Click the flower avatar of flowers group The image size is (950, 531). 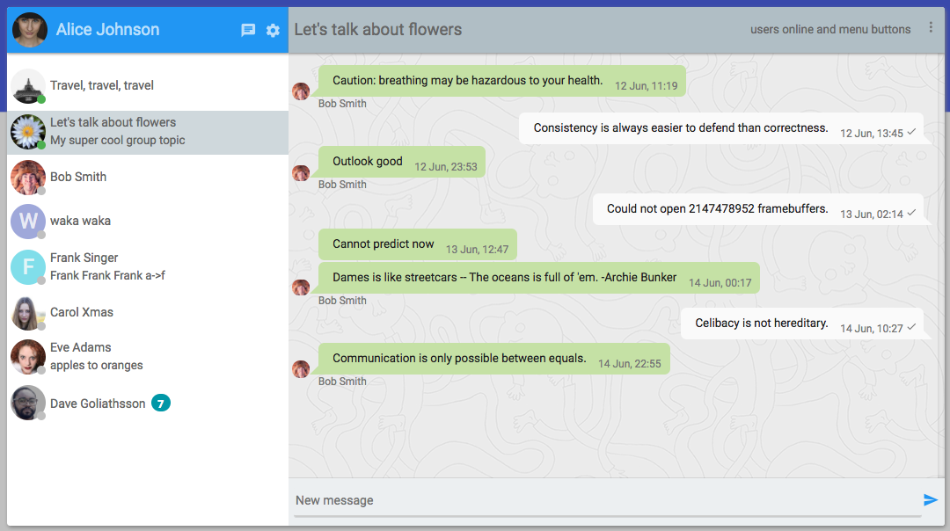28,131
